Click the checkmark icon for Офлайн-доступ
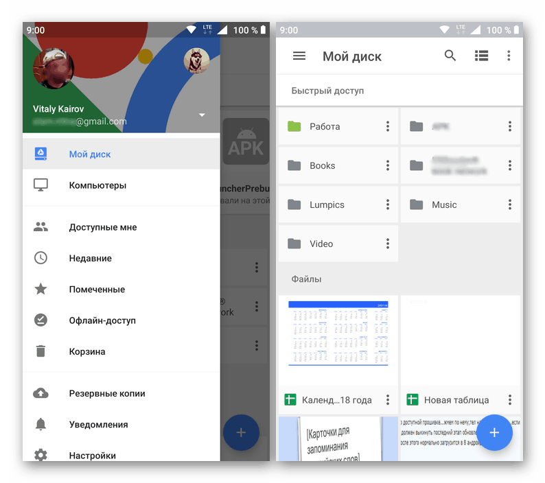The width and height of the screenshot is (545, 483). (x=40, y=320)
